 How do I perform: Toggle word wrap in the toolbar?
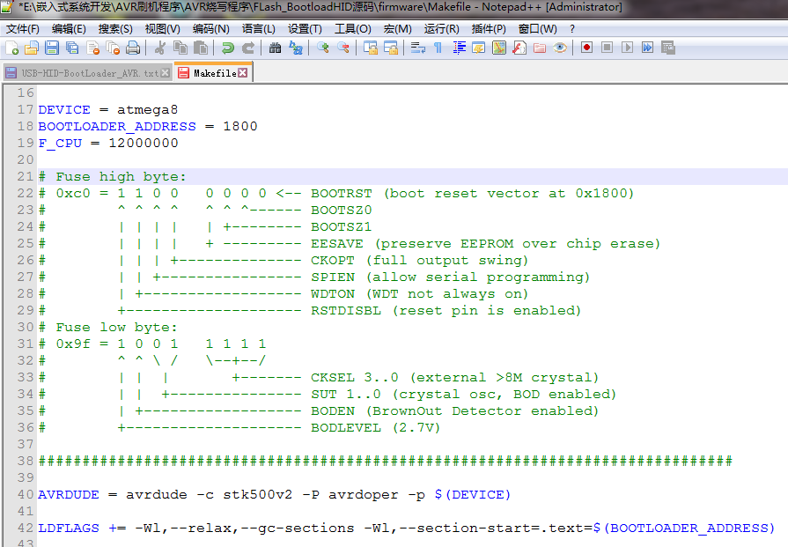[418, 48]
